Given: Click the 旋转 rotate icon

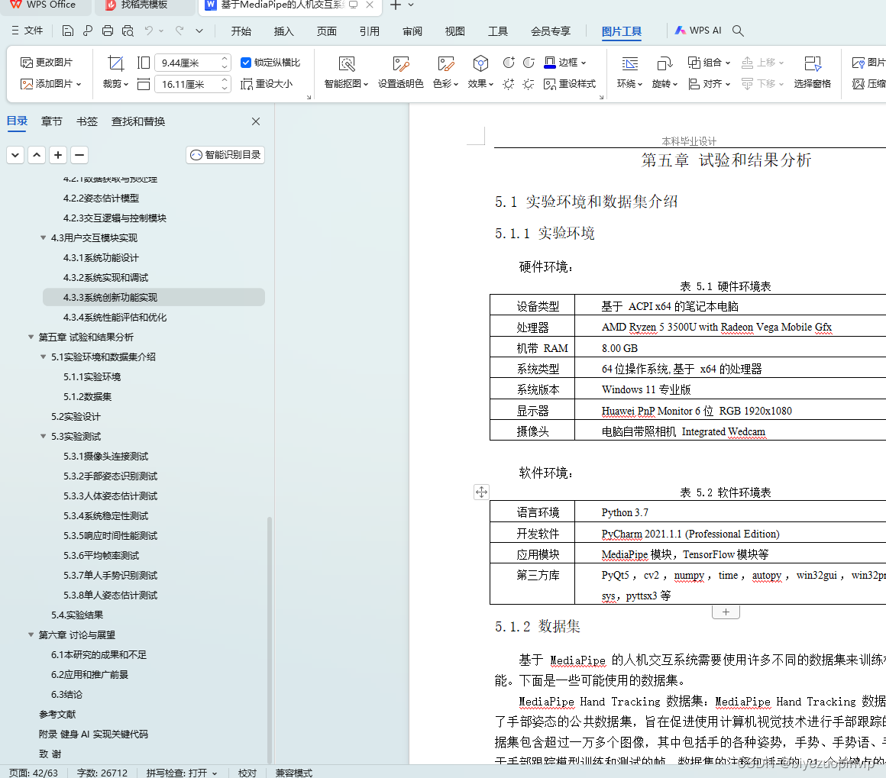Looking at the screenshot, I should (x=664, y=64).
